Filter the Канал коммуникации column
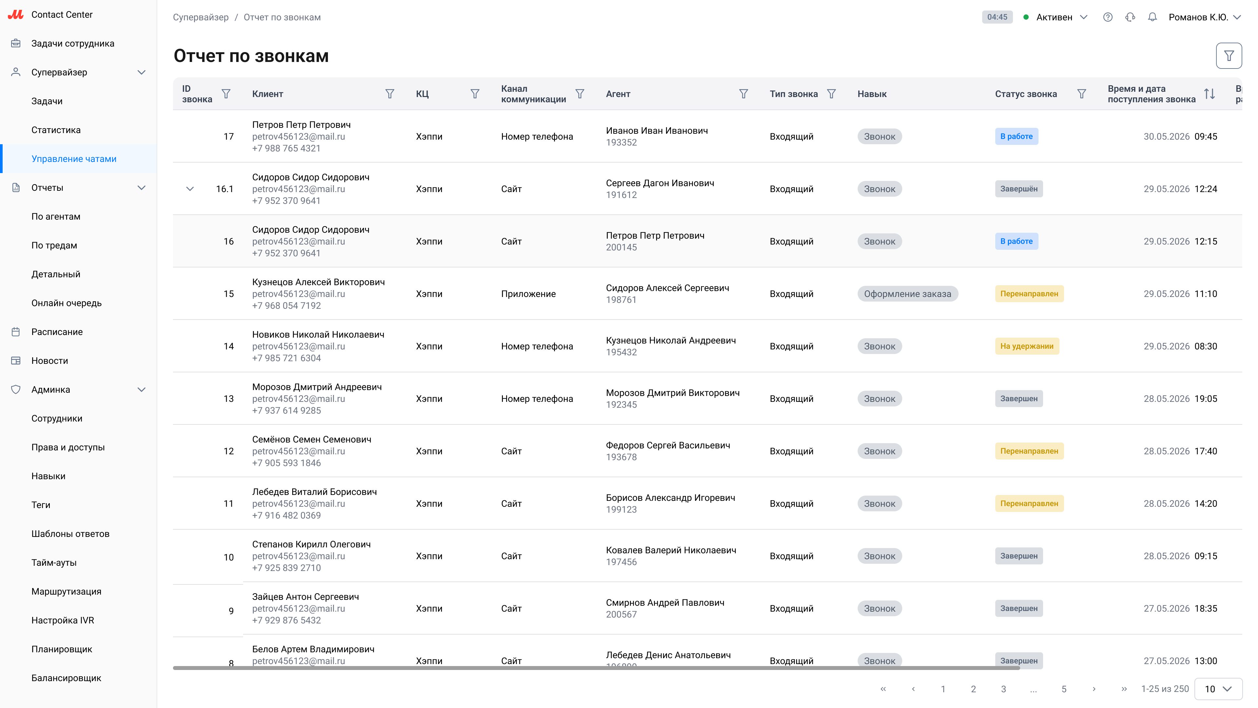 coord(580,94)
